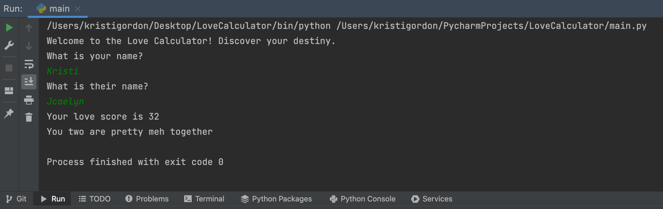This screenshot has height=209, width=663.
Task: Click the wrench to modify run configuration
Action: (9, 45)
